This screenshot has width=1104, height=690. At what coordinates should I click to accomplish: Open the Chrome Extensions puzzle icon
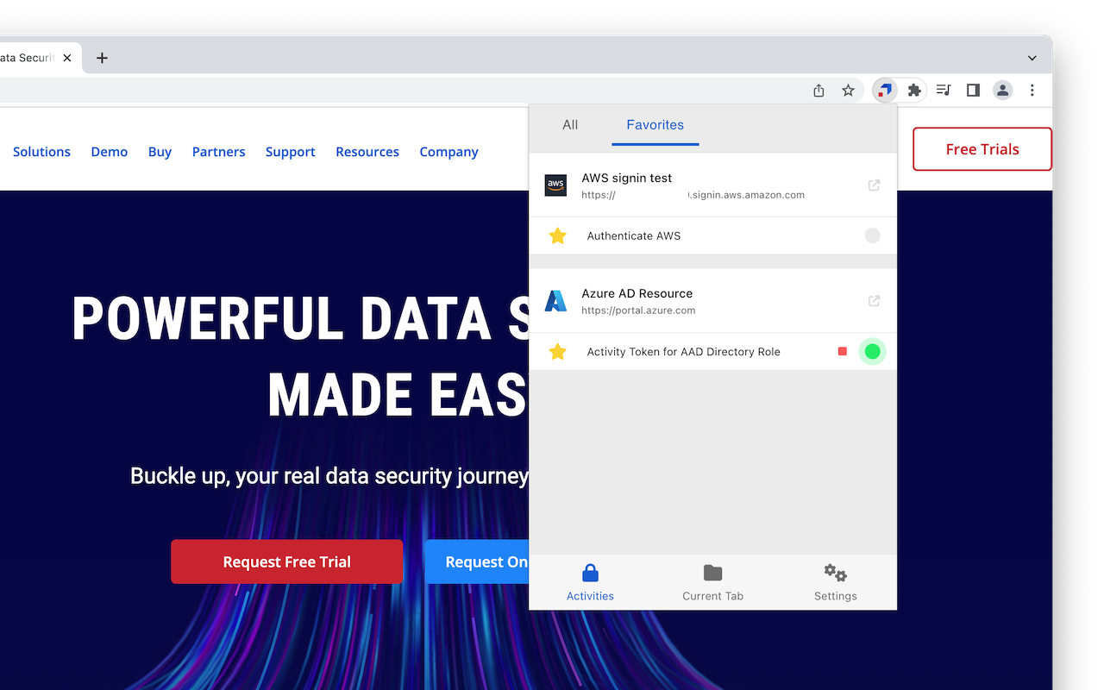point(914,90)
